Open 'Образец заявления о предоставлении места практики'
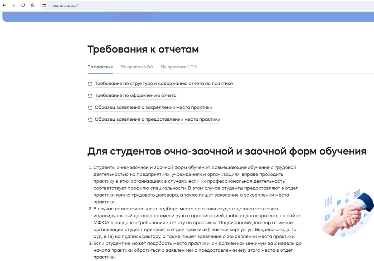374x261 pixels. click(157, 119)
